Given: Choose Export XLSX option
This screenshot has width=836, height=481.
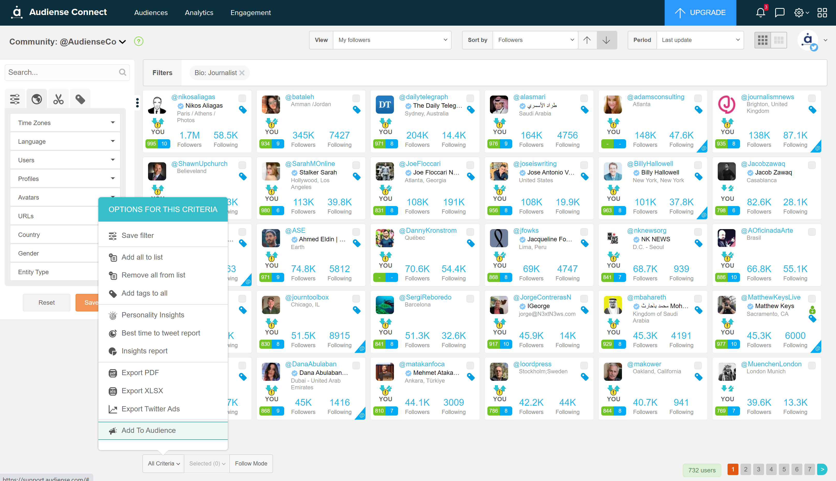Looking at the screenshot, I should pos(163,391).
